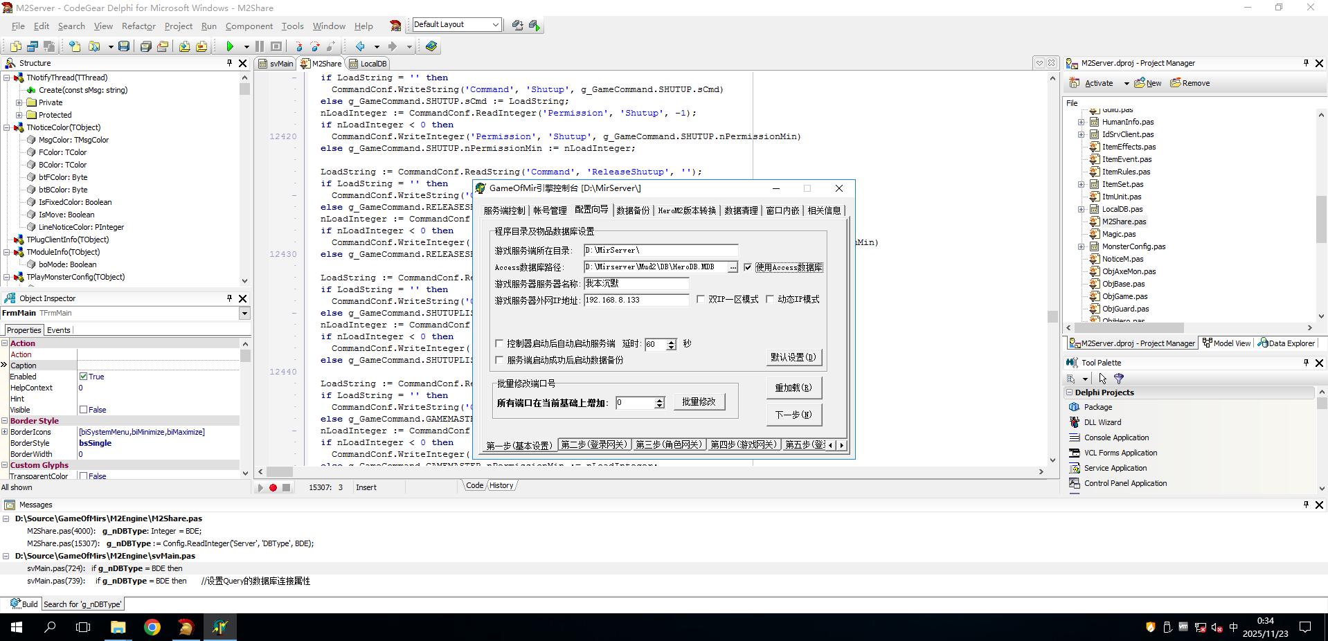
Task: Open Chrome from the Windows taskbar
Action: (152, 627)
